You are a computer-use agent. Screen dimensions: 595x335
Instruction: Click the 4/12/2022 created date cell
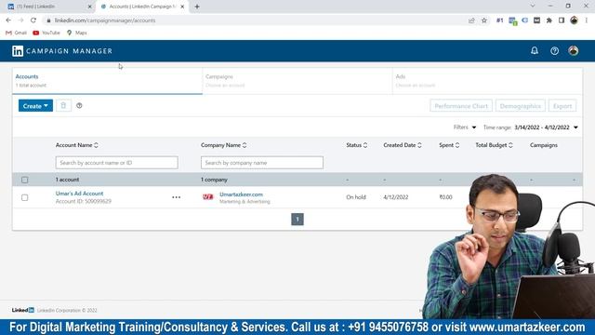point(396,197)
